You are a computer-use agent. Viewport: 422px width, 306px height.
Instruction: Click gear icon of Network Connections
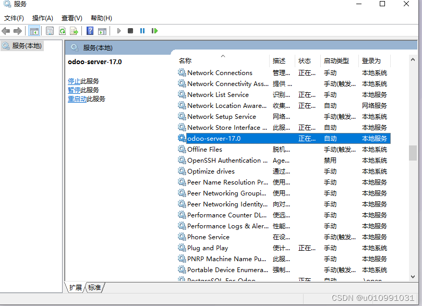182,72
